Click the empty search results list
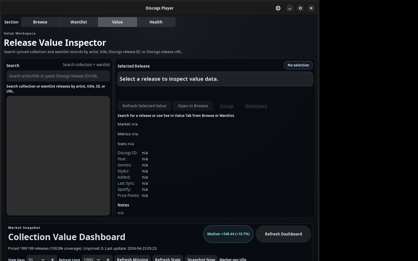The width and height of the screenshot is (418, 261). 58,156
